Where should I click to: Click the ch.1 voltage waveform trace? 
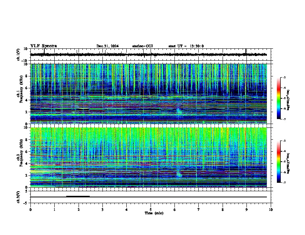(148, 55)
